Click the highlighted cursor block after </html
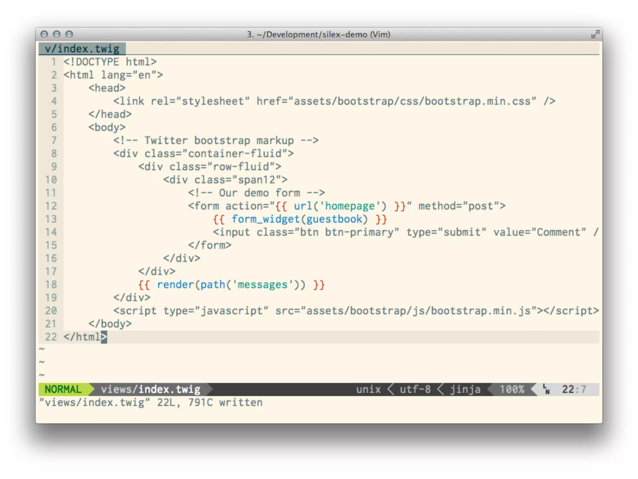 (104, 337)
